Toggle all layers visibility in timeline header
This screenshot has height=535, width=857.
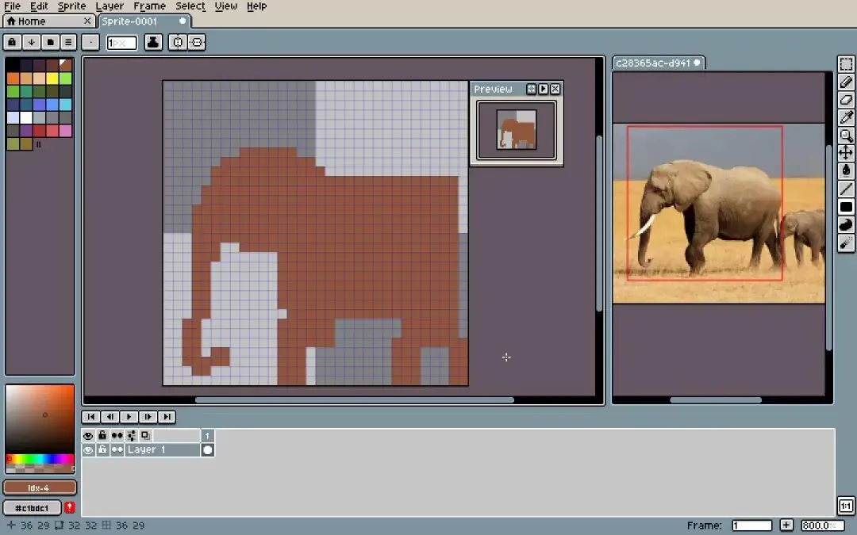[x=88, y=436]
